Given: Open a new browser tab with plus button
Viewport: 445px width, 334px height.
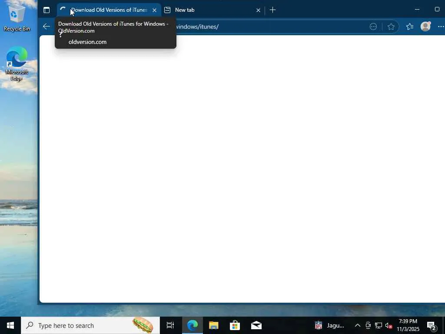Looking at the screenshot, I should pos(273,10).
